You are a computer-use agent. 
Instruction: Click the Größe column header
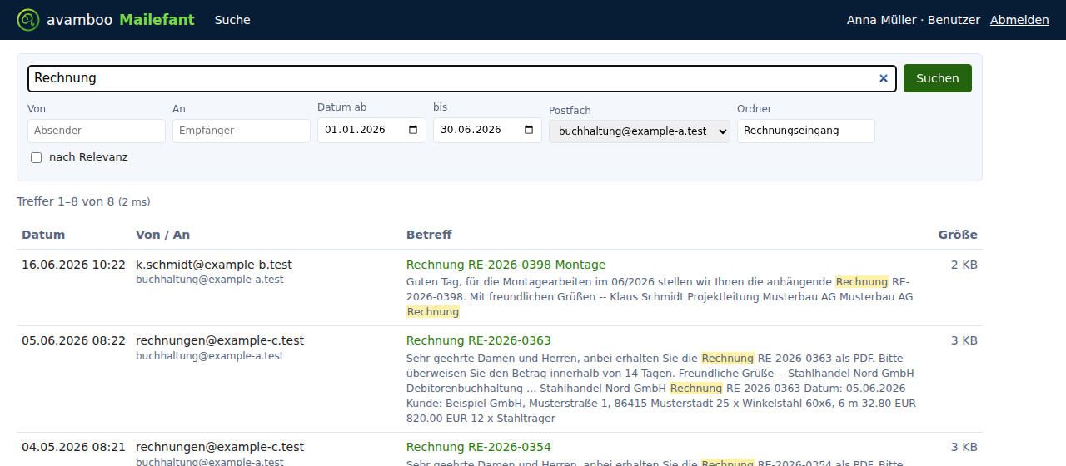coord(958,235)
